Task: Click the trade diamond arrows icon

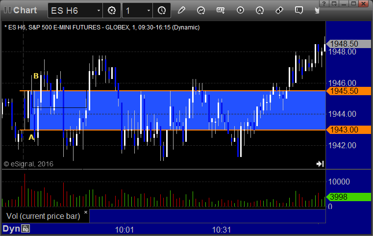Action: click(279, 10)
